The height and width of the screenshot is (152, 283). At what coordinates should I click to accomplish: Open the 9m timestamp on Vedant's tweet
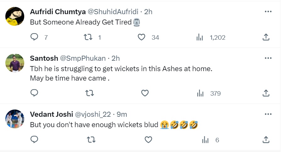pyautogui.click(x=122, y=114)
